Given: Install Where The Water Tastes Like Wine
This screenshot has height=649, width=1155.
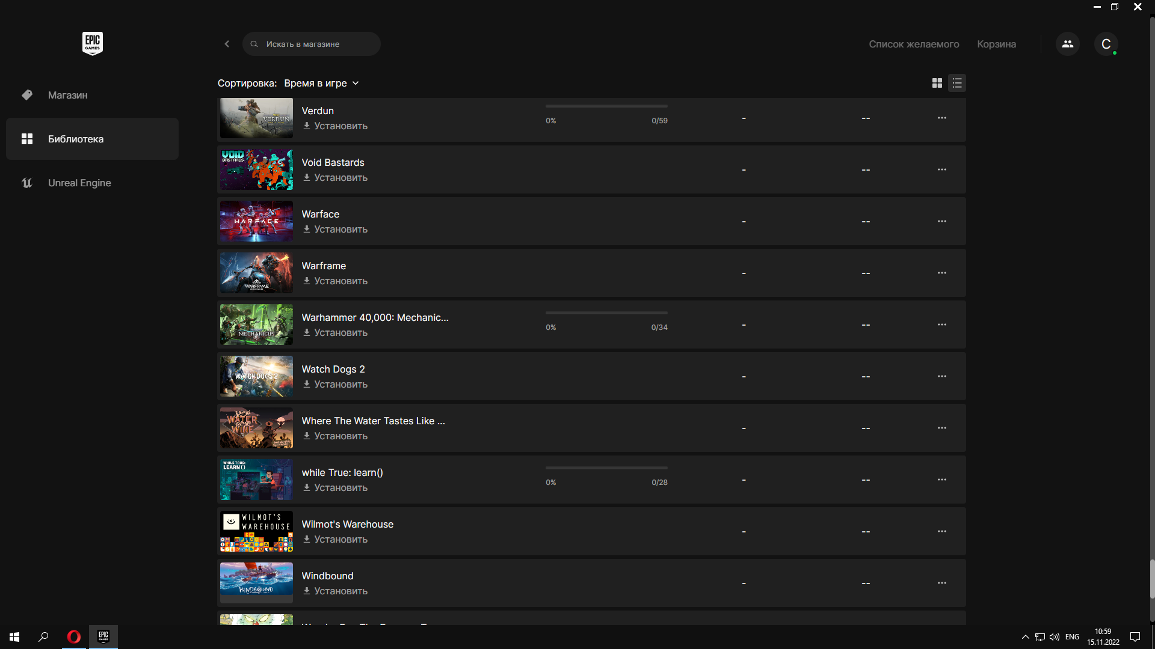Looking at the screenshot, I should [335, 436].
